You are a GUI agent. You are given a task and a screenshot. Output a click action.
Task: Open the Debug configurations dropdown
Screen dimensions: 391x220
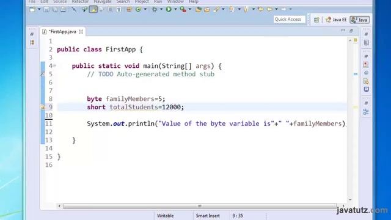161,10
